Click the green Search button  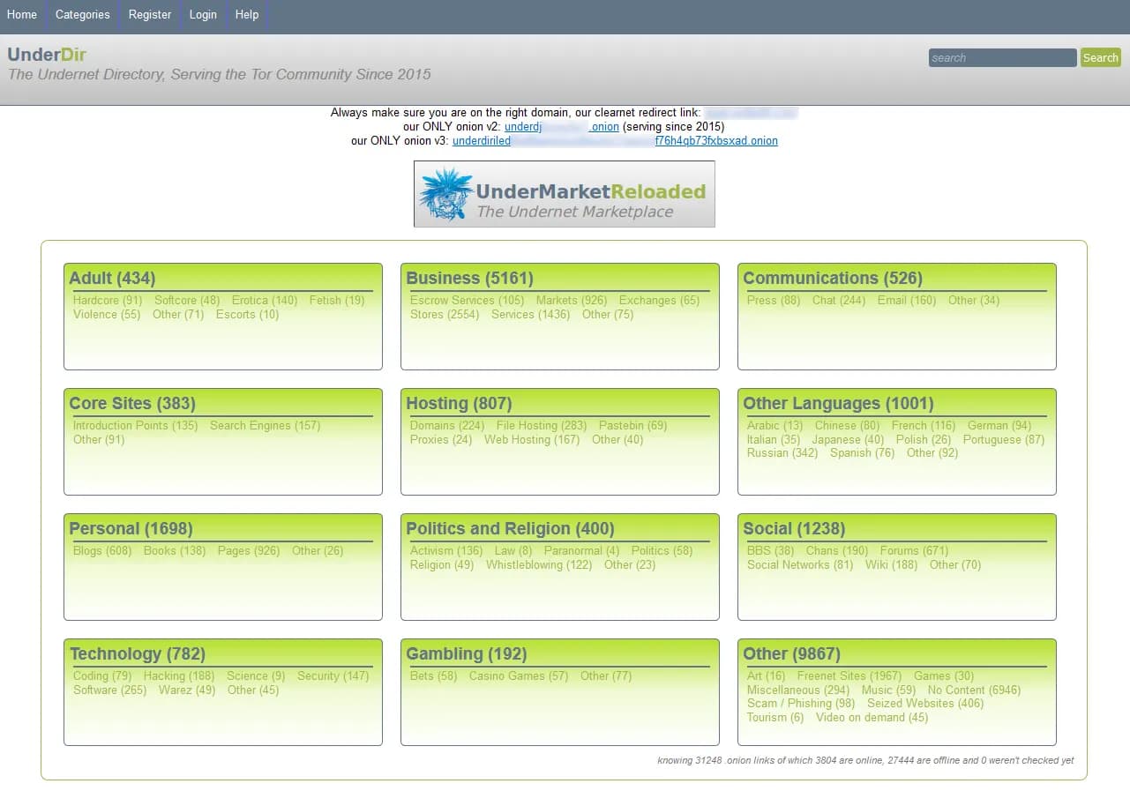[x=1101, y=57]
